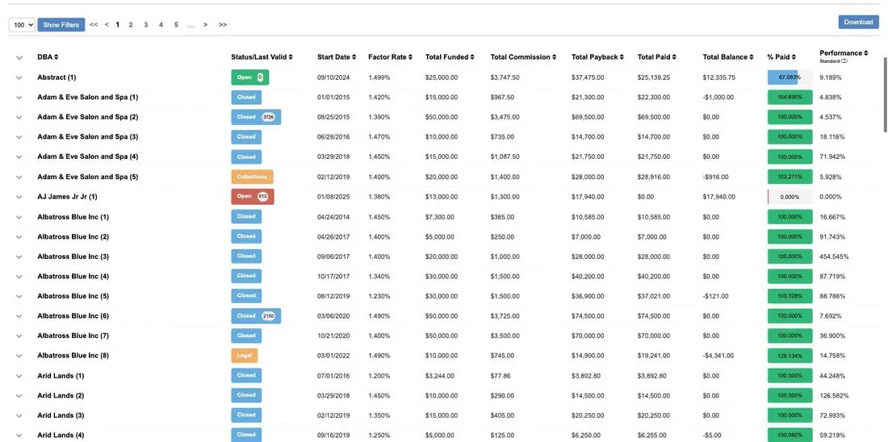Sort by Start Date column arrows
Screen dimensions: 888x442
click(x=354, y=57)
